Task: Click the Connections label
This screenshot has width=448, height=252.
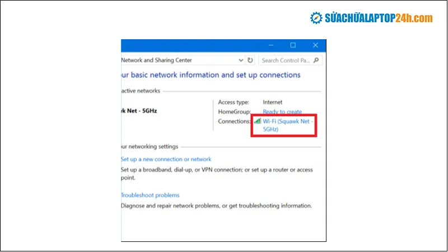Action: point(235,121)
